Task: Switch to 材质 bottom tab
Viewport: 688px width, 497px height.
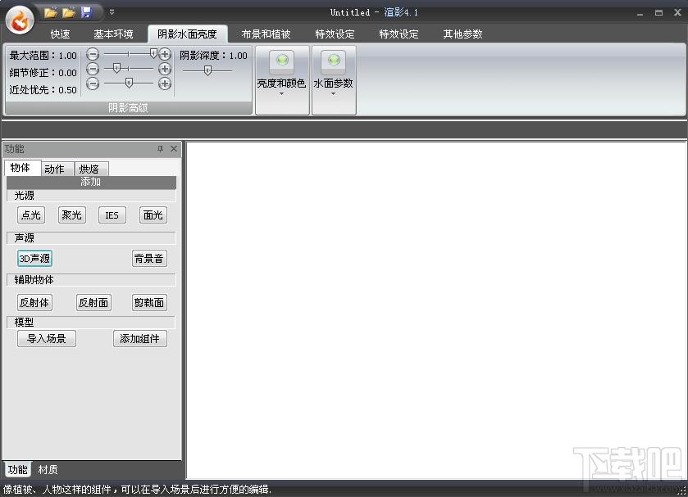Action: pyautogui.click(x=48, y=470)
